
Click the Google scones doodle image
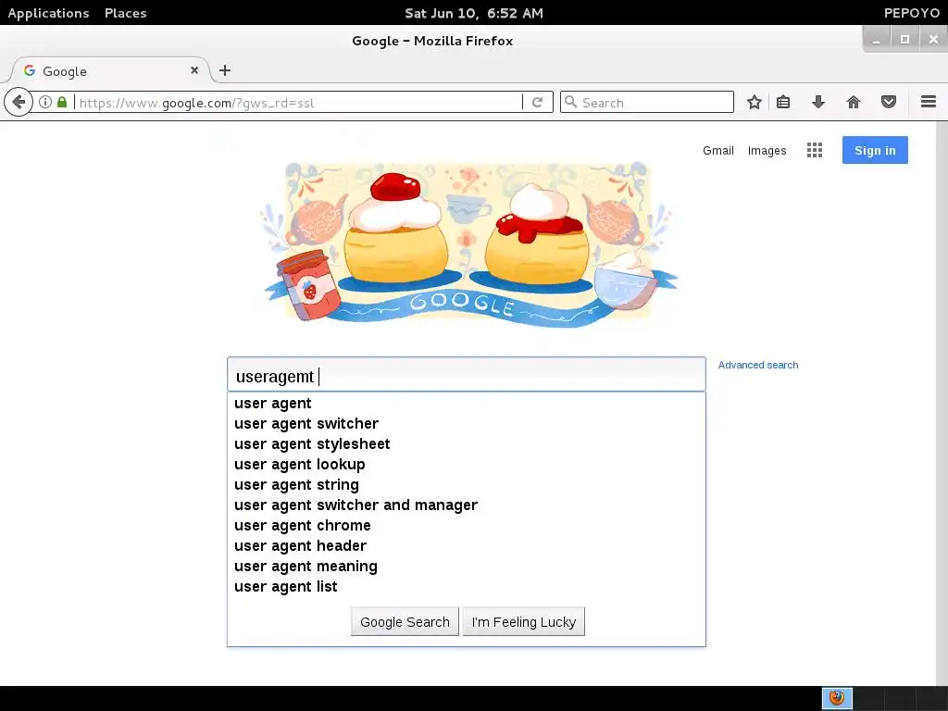coord(468,243)
